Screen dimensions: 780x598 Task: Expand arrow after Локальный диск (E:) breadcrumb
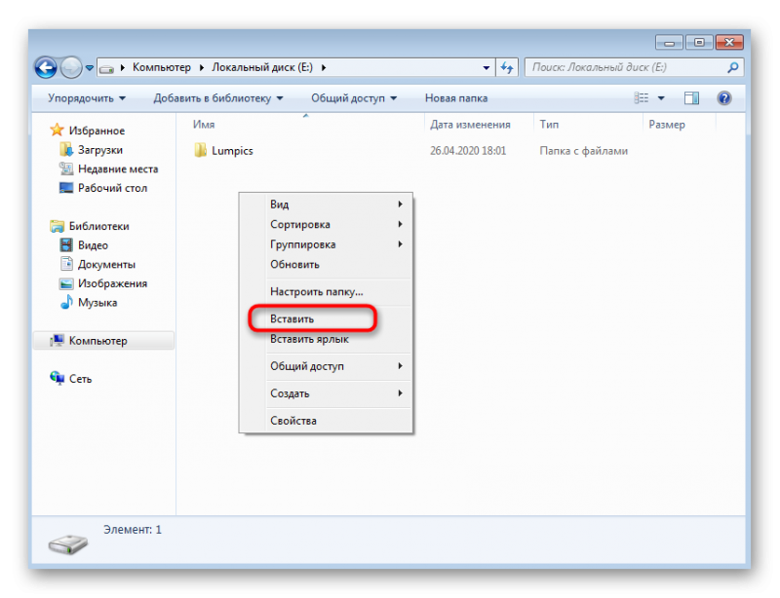coord(324,67)
